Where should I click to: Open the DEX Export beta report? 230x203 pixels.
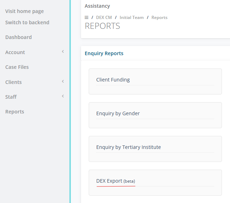click(116, 181)
